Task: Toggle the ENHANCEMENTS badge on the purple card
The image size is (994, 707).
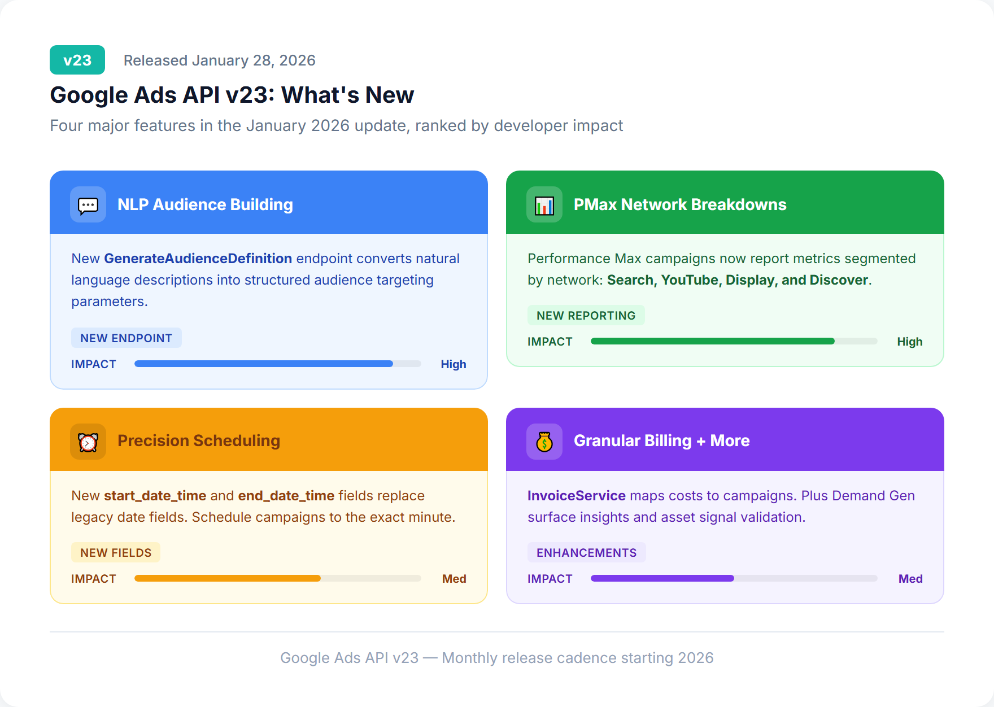Action: (x=586, y=552)
